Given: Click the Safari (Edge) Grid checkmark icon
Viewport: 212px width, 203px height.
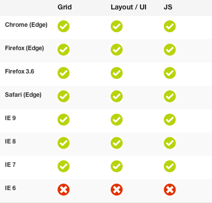Looking at the screenshot, I should [x=64, y=96].
